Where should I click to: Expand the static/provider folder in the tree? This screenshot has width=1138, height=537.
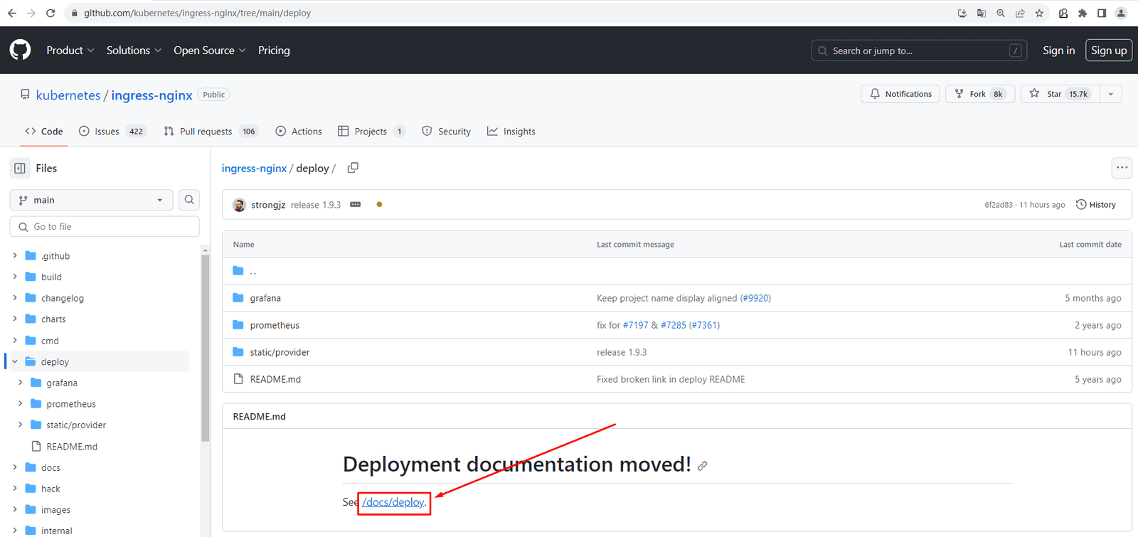(x=21, y=425)
